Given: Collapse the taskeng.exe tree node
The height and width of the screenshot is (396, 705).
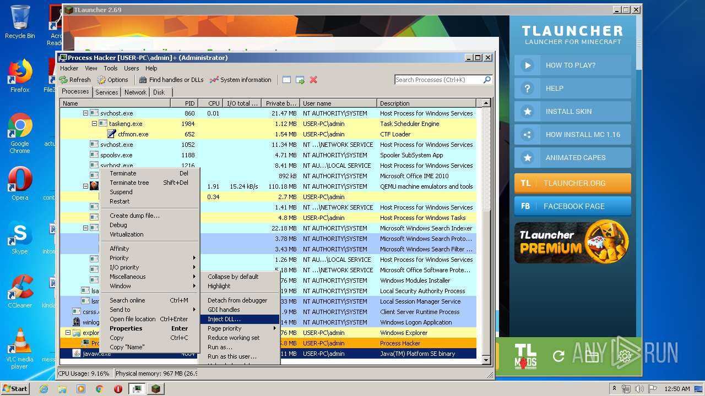Looking at the screenshot, I should point(94,124).
